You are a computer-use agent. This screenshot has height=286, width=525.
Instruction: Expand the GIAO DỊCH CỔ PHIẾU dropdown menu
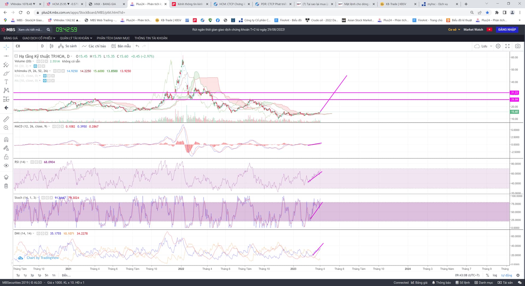(39, 38)
